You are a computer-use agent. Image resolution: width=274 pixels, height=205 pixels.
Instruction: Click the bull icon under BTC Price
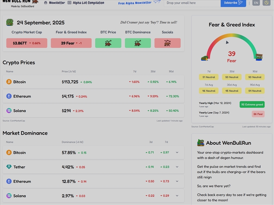[x=108, y=43]
